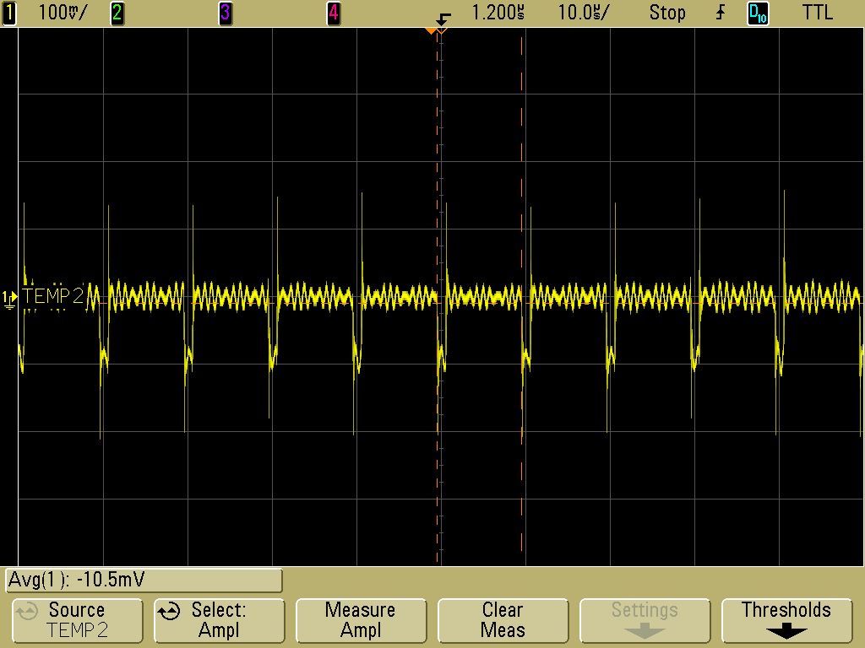The width and height of the screenshot is (865, 648).
Task: Click the rotary knob icon on Select softkey
Action: tap(169, 612)
